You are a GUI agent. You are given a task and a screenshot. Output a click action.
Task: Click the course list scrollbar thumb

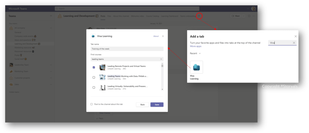pos(162,66)
